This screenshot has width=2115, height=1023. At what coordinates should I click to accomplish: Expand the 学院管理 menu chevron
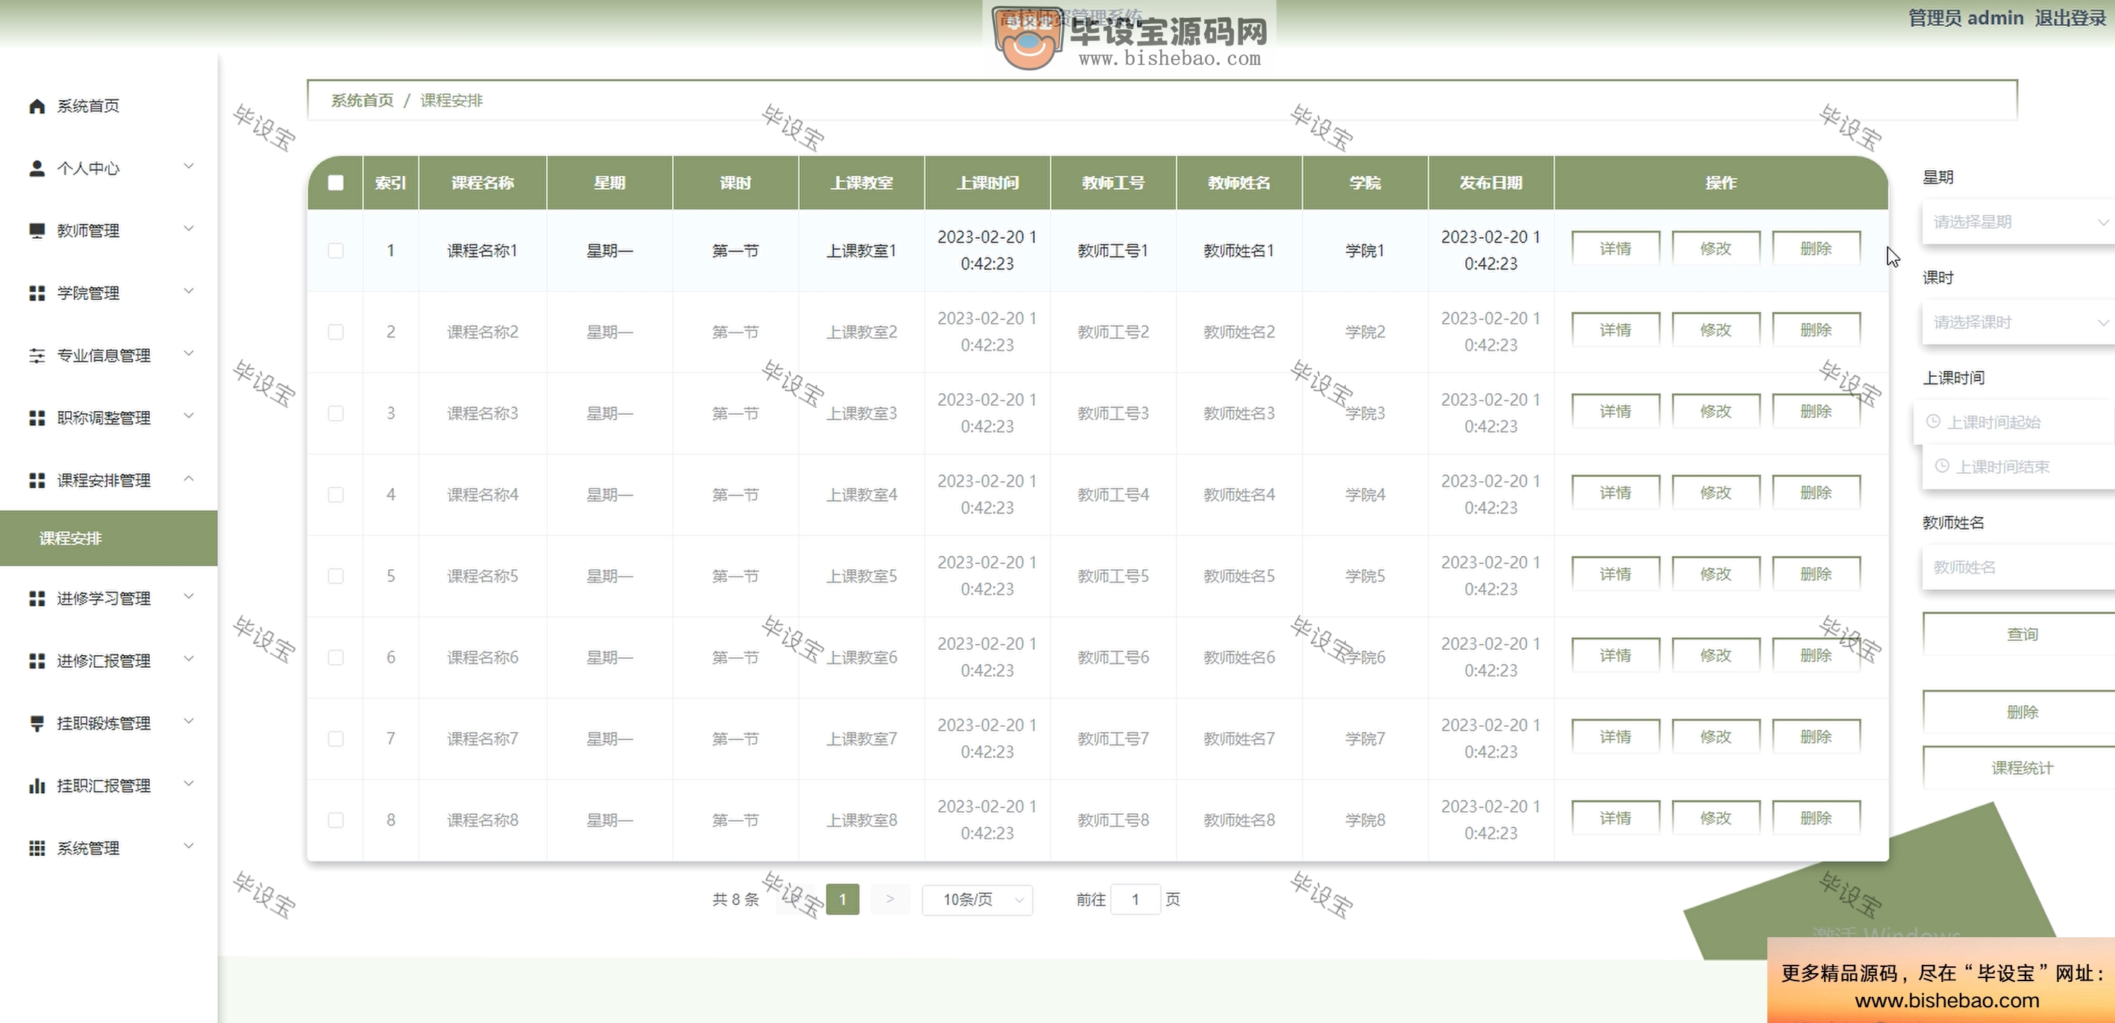[189, 292]
